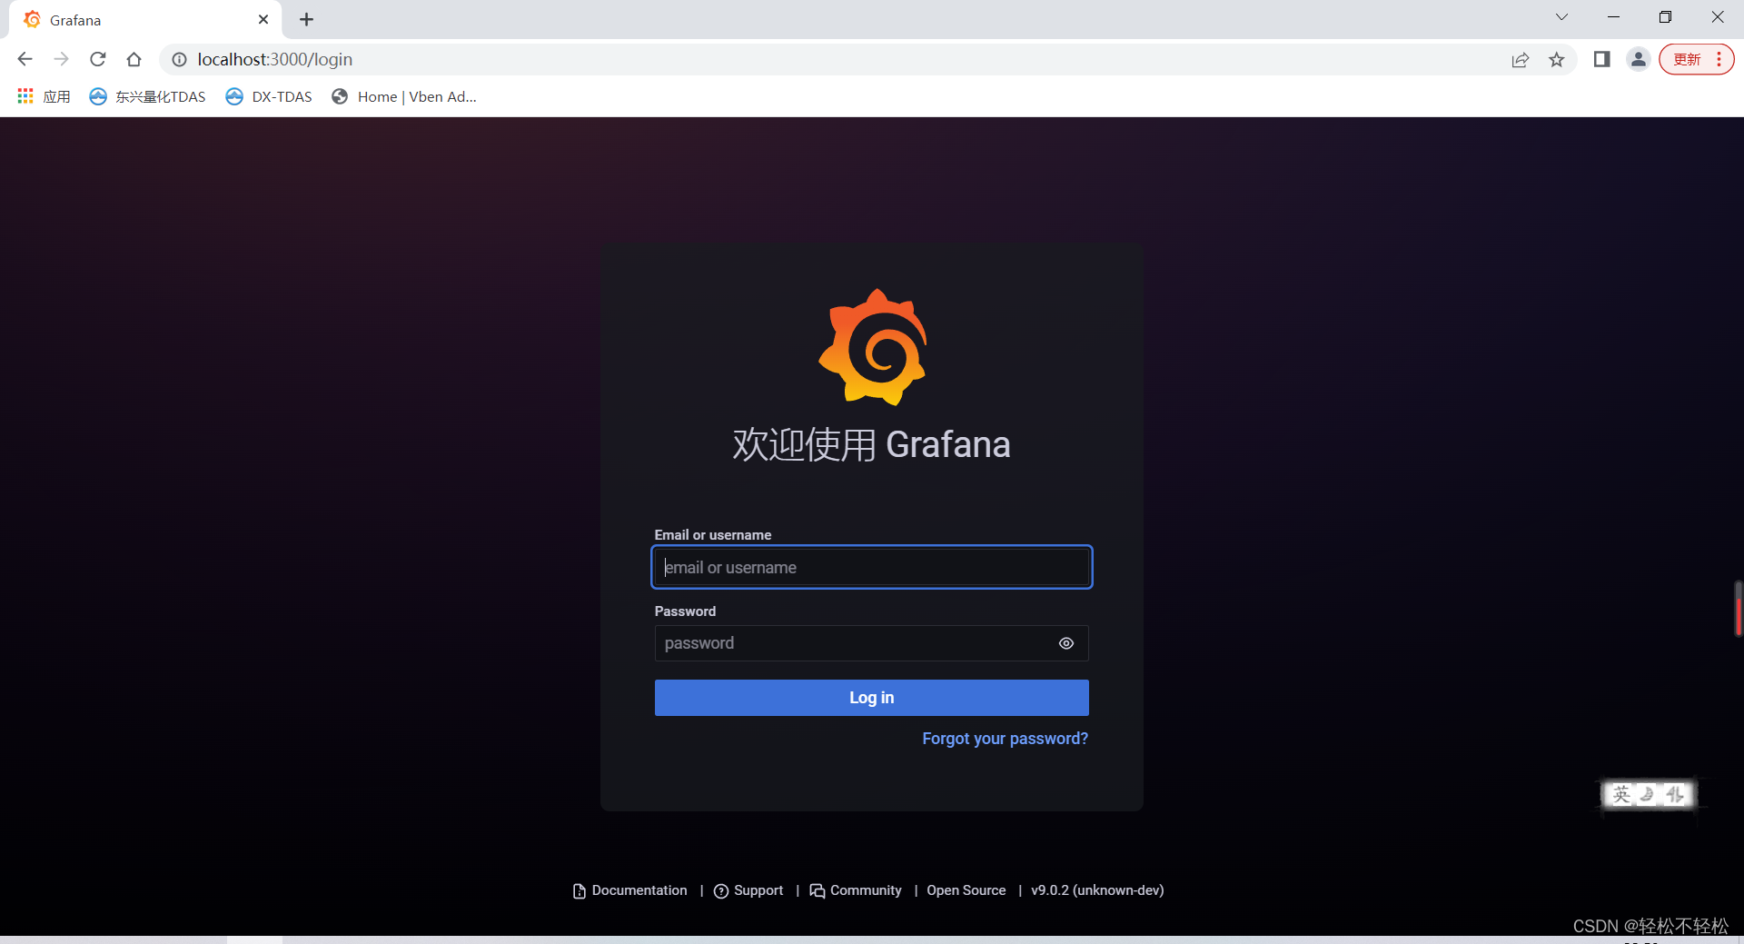
Task: Click the Documentation page icon in footer
Action: tap(580, 891)
